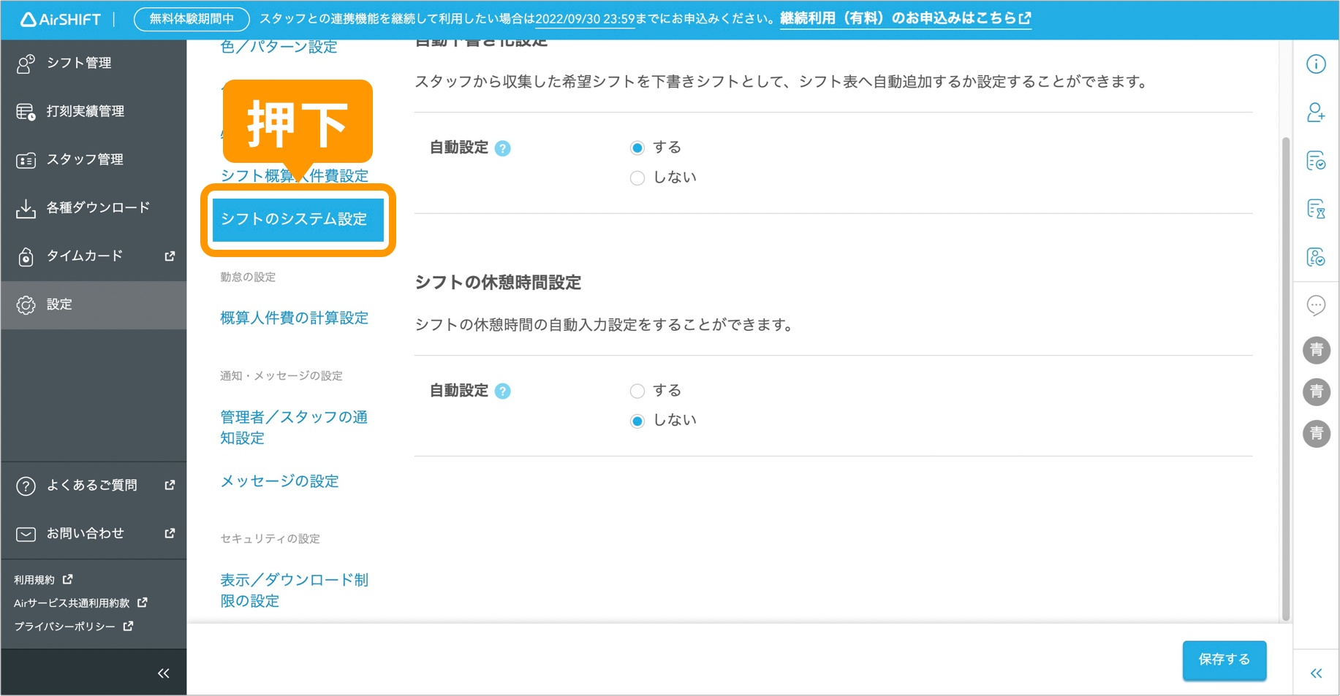Click the 保存する save button
Image resolution: width=1340 pixels, height=696 pixels.
click(x=1224, y=660)
